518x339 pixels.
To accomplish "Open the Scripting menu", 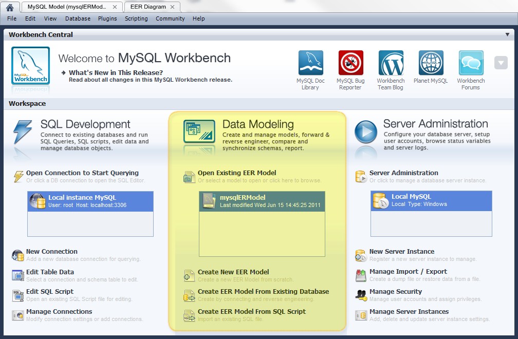I will tap(136, 18).
